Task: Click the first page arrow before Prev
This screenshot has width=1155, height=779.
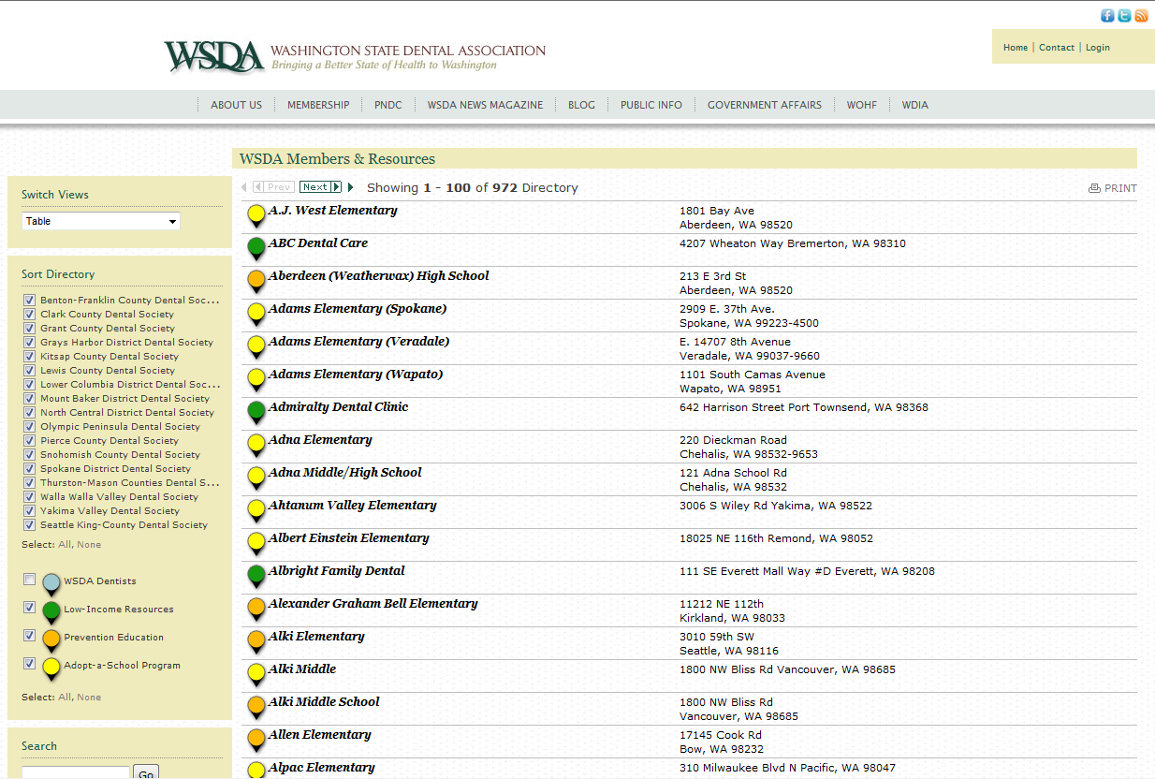Action: [x=244, y=187]
